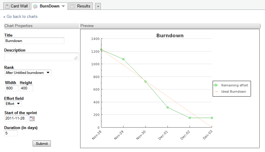Click the Width field showing 600
This screenshot has width=265, height=152.
pyautogui.click(x=12, y=88)
